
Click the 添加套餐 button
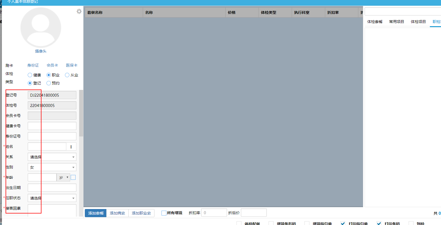tap(96, 213)
